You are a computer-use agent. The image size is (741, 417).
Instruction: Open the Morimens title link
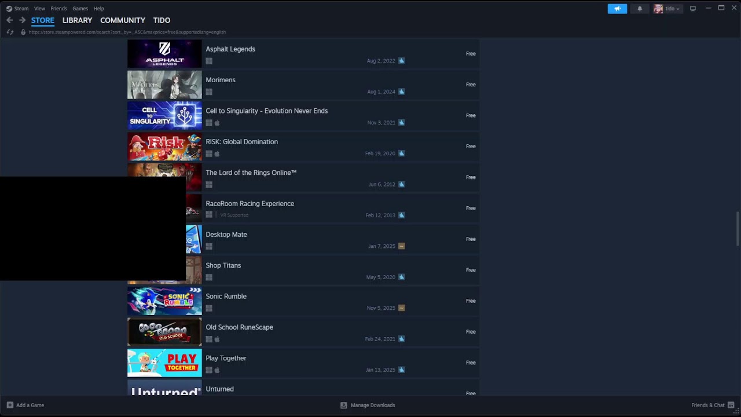(221, 80)
